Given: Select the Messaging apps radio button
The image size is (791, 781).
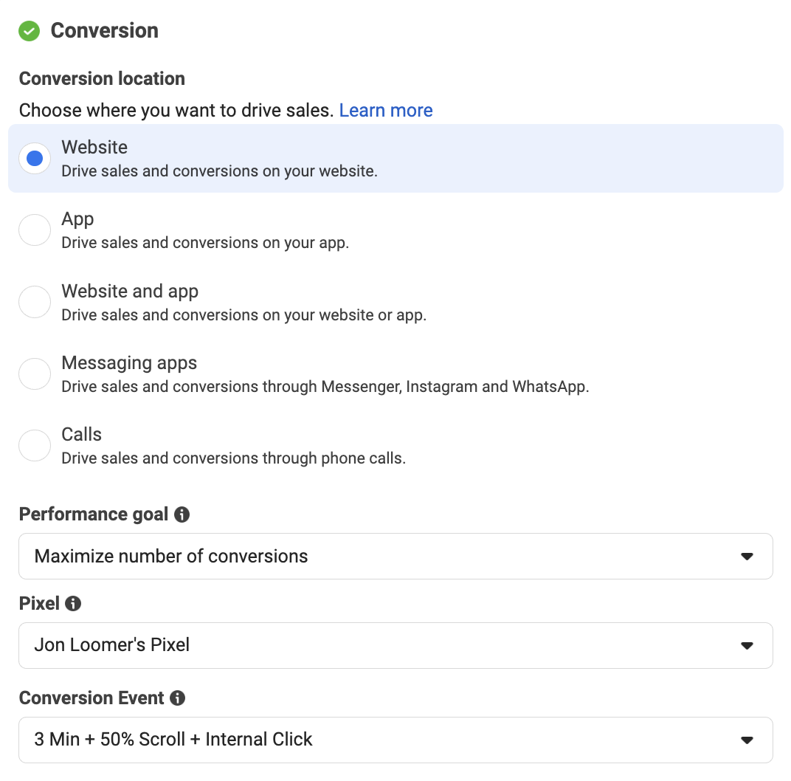Looking at the screenshot, I should [35, 374].
